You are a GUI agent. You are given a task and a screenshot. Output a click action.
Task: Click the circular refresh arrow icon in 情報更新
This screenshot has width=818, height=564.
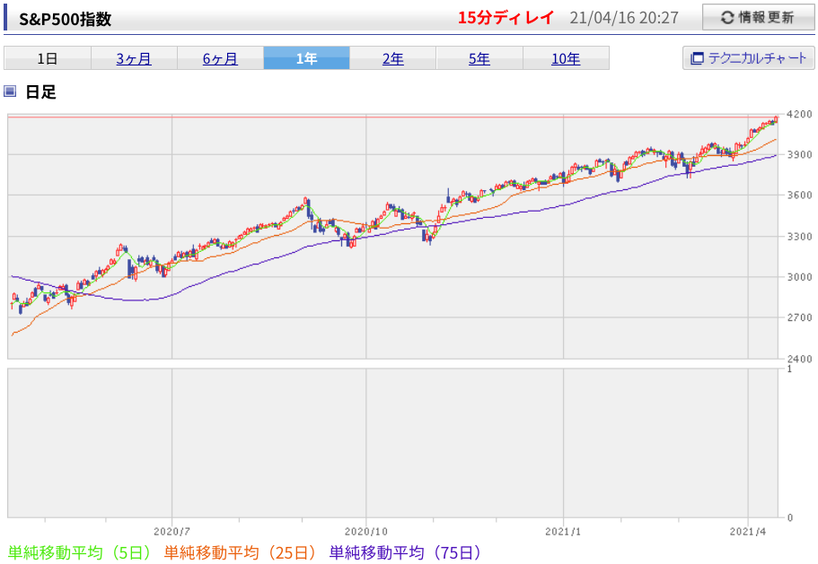727,18
